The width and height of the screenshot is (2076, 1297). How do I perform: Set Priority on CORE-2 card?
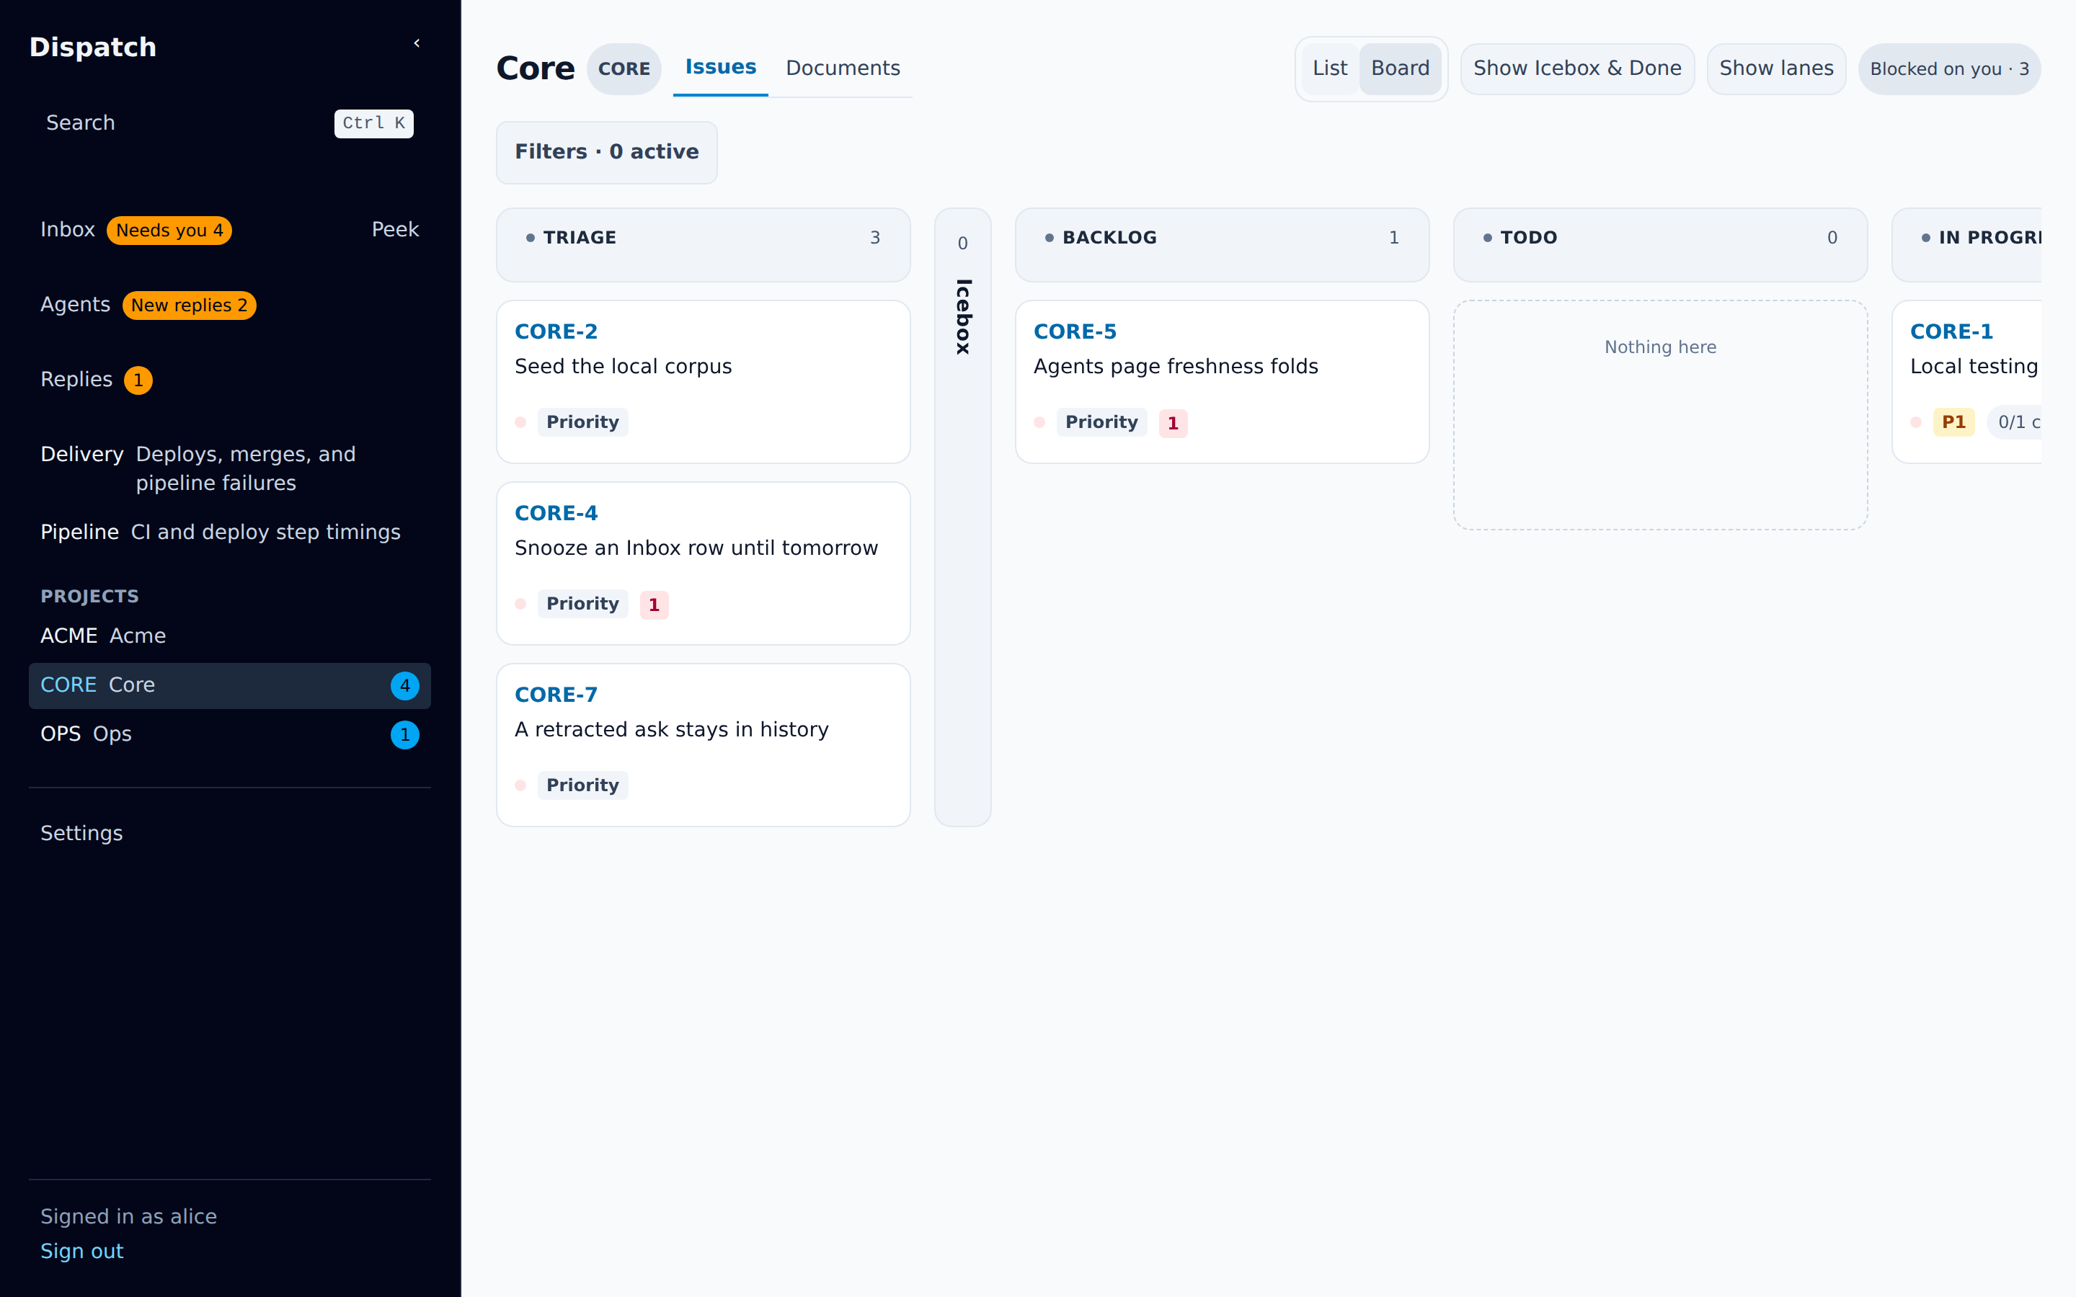point(582,422)
